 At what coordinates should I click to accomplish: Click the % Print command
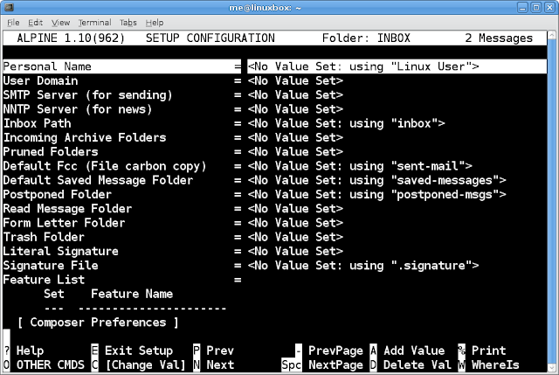click(482, 351)
